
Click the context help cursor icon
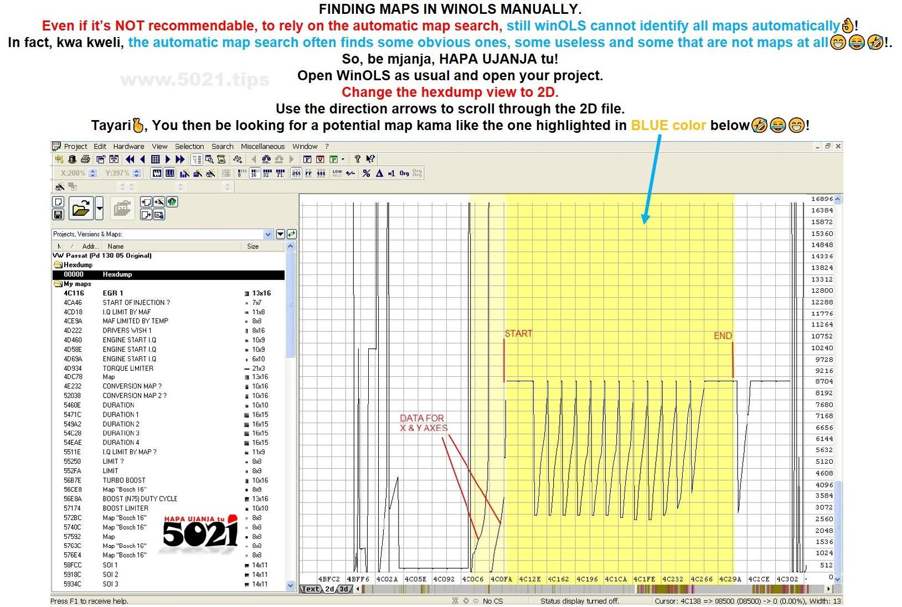[x=370, y=159]
